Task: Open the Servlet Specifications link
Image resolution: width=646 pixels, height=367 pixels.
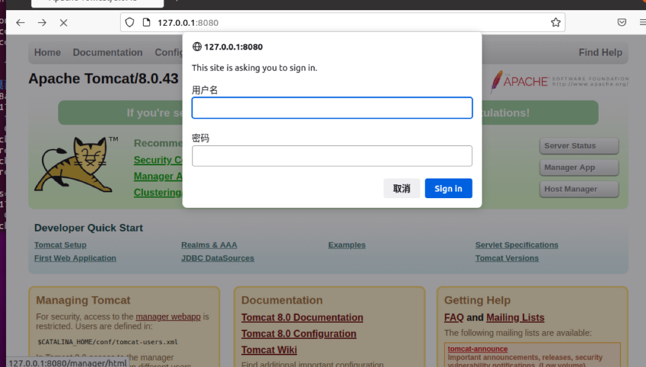Action: click(x=517, y=245)
